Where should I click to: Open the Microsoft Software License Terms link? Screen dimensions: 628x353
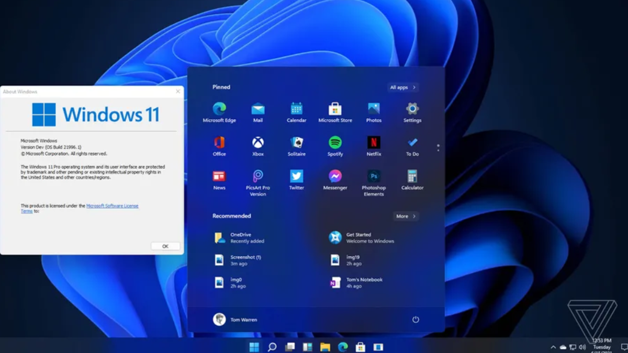click(x=113, y=206)
